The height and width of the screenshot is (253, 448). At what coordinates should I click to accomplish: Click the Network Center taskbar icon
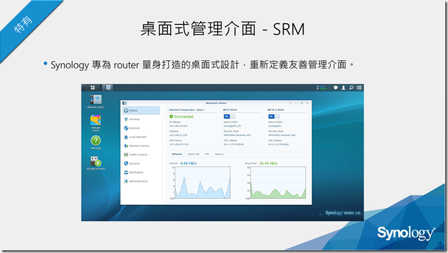pos(108,88)
